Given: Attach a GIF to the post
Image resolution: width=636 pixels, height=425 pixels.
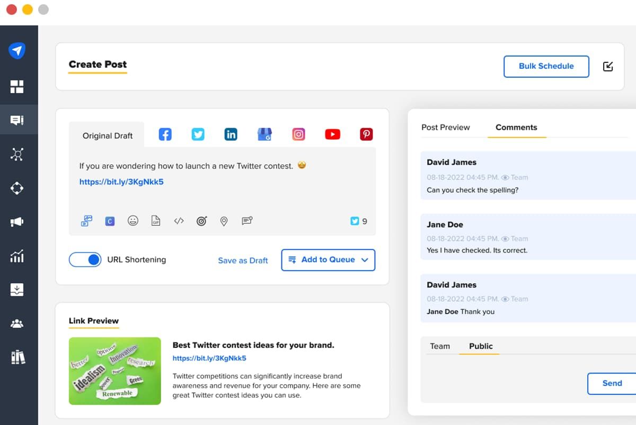Looking at the screenshot, I should (x=156, y=221).
